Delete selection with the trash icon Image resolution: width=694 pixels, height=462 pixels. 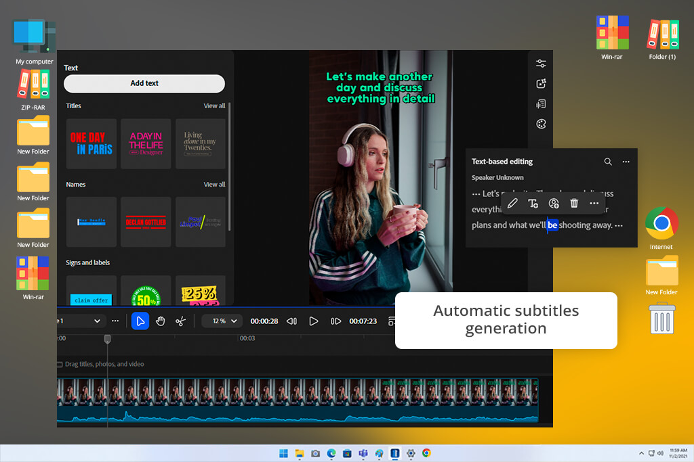click(574, 203)
